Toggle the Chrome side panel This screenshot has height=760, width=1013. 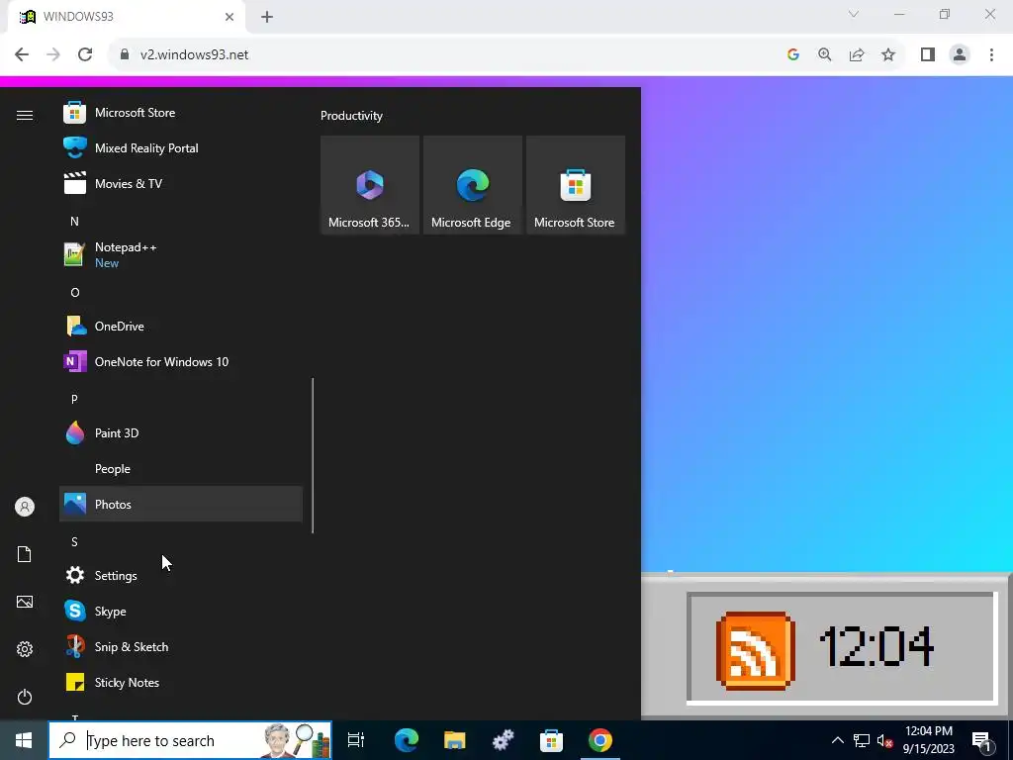point(928,54)
